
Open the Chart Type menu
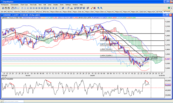[x=24, y=5]
